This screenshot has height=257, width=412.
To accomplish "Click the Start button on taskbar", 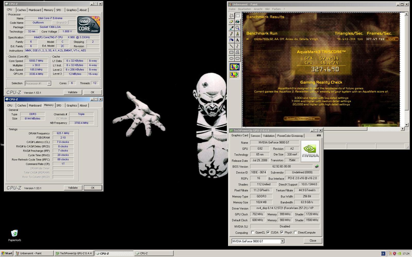I will 7,253.
